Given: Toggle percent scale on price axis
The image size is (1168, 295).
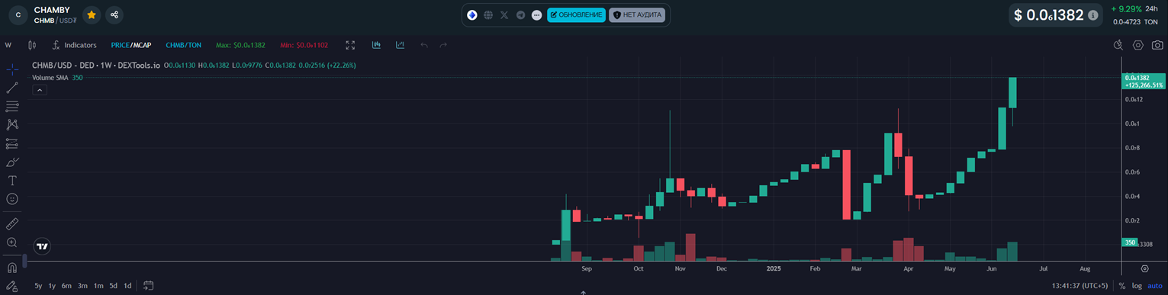Looking at the screenshot, I should pyautogui.click(x=1121, y=286).
